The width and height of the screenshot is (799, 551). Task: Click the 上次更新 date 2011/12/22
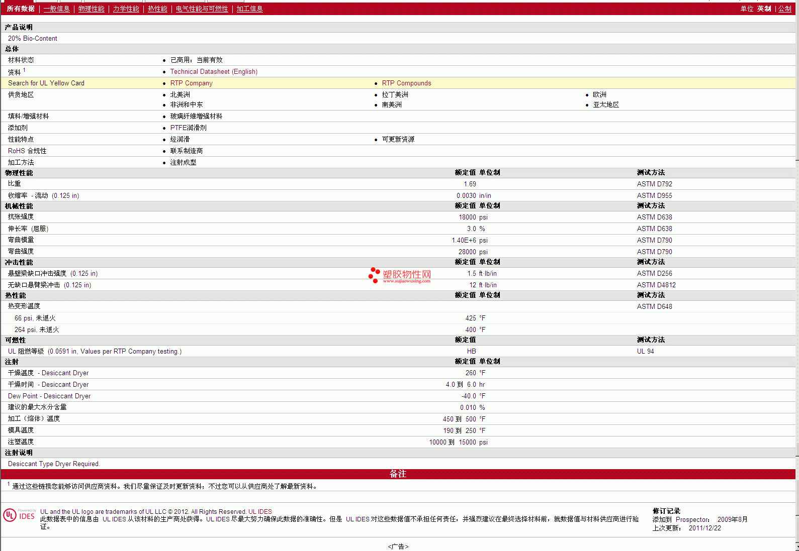click(704, 528)
